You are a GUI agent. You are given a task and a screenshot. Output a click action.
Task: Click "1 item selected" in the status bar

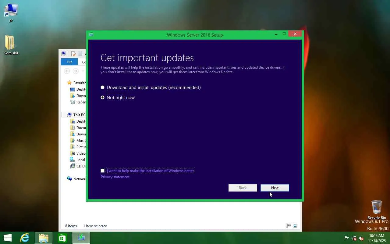95,226
